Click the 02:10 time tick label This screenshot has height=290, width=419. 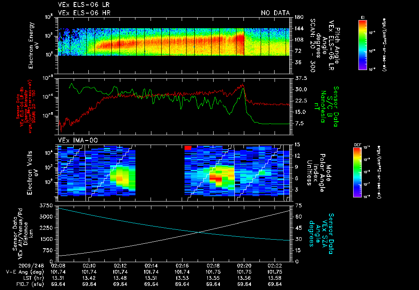[89, 266]
